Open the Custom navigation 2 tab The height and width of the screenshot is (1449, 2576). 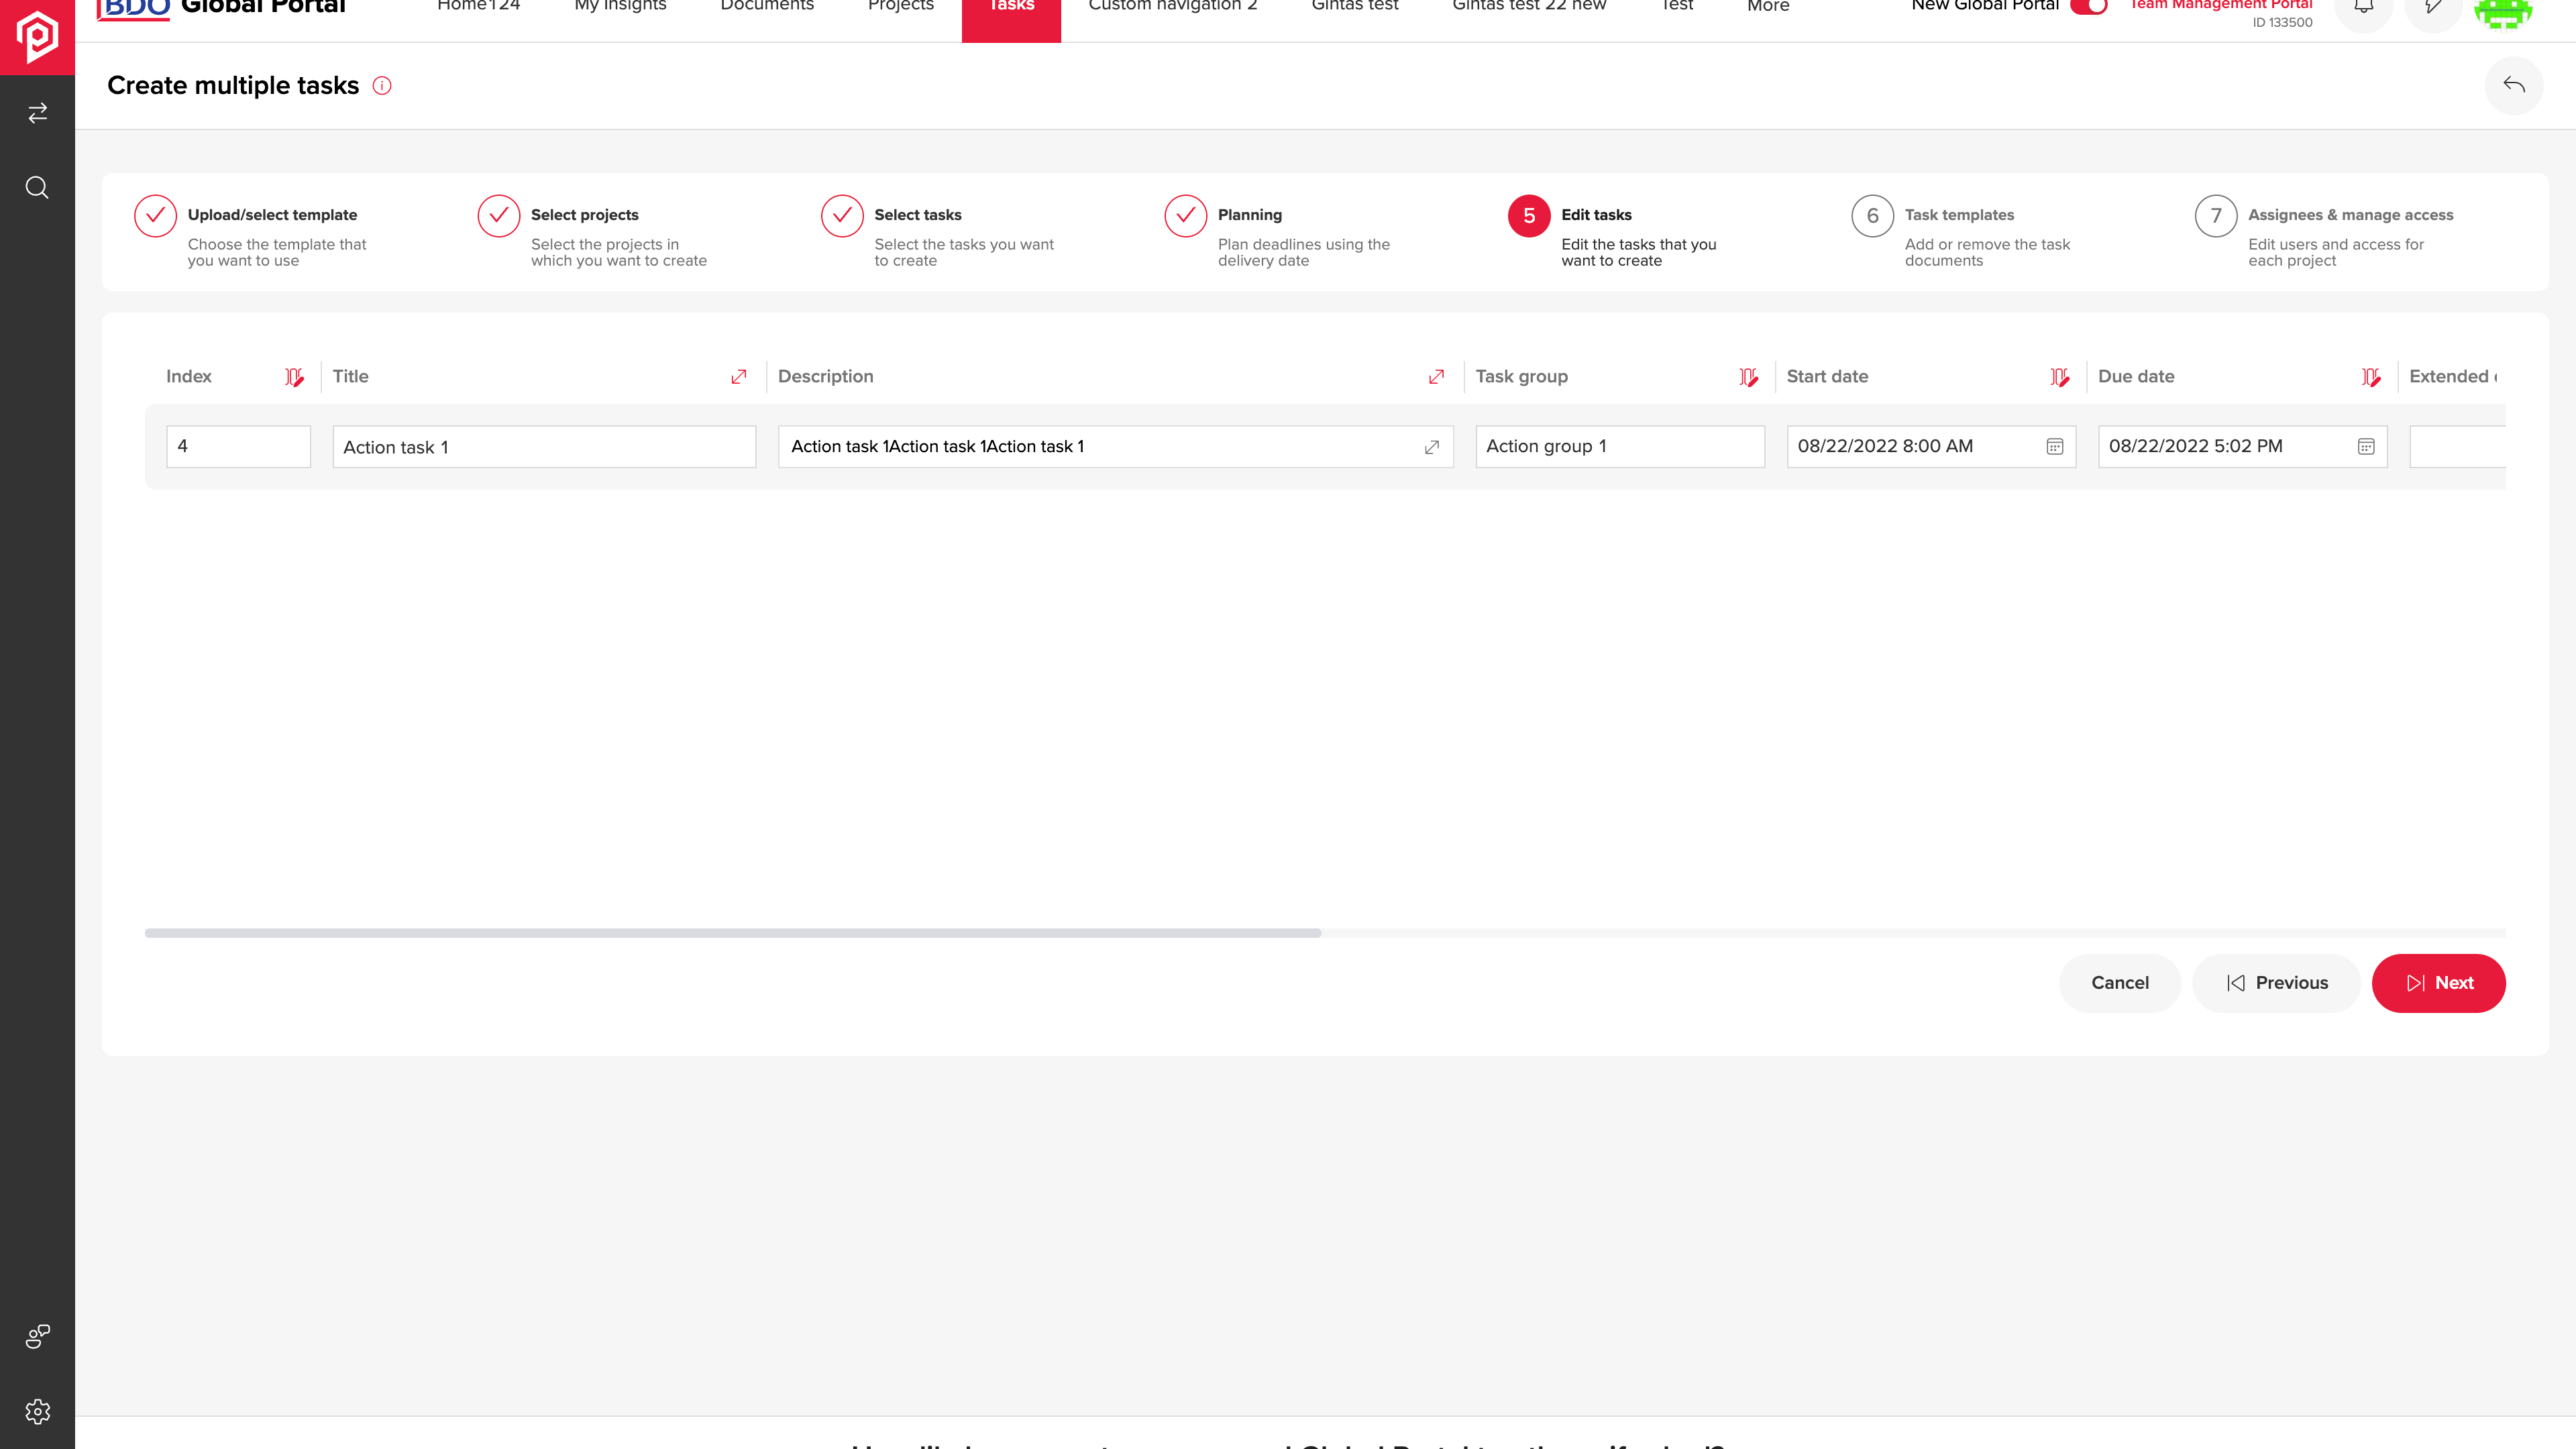(x=1173, y=6)
